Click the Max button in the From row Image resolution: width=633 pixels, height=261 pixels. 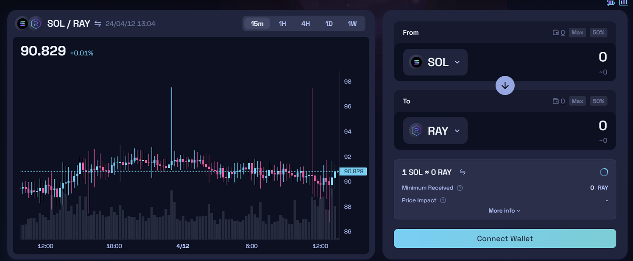pos(577,33)
